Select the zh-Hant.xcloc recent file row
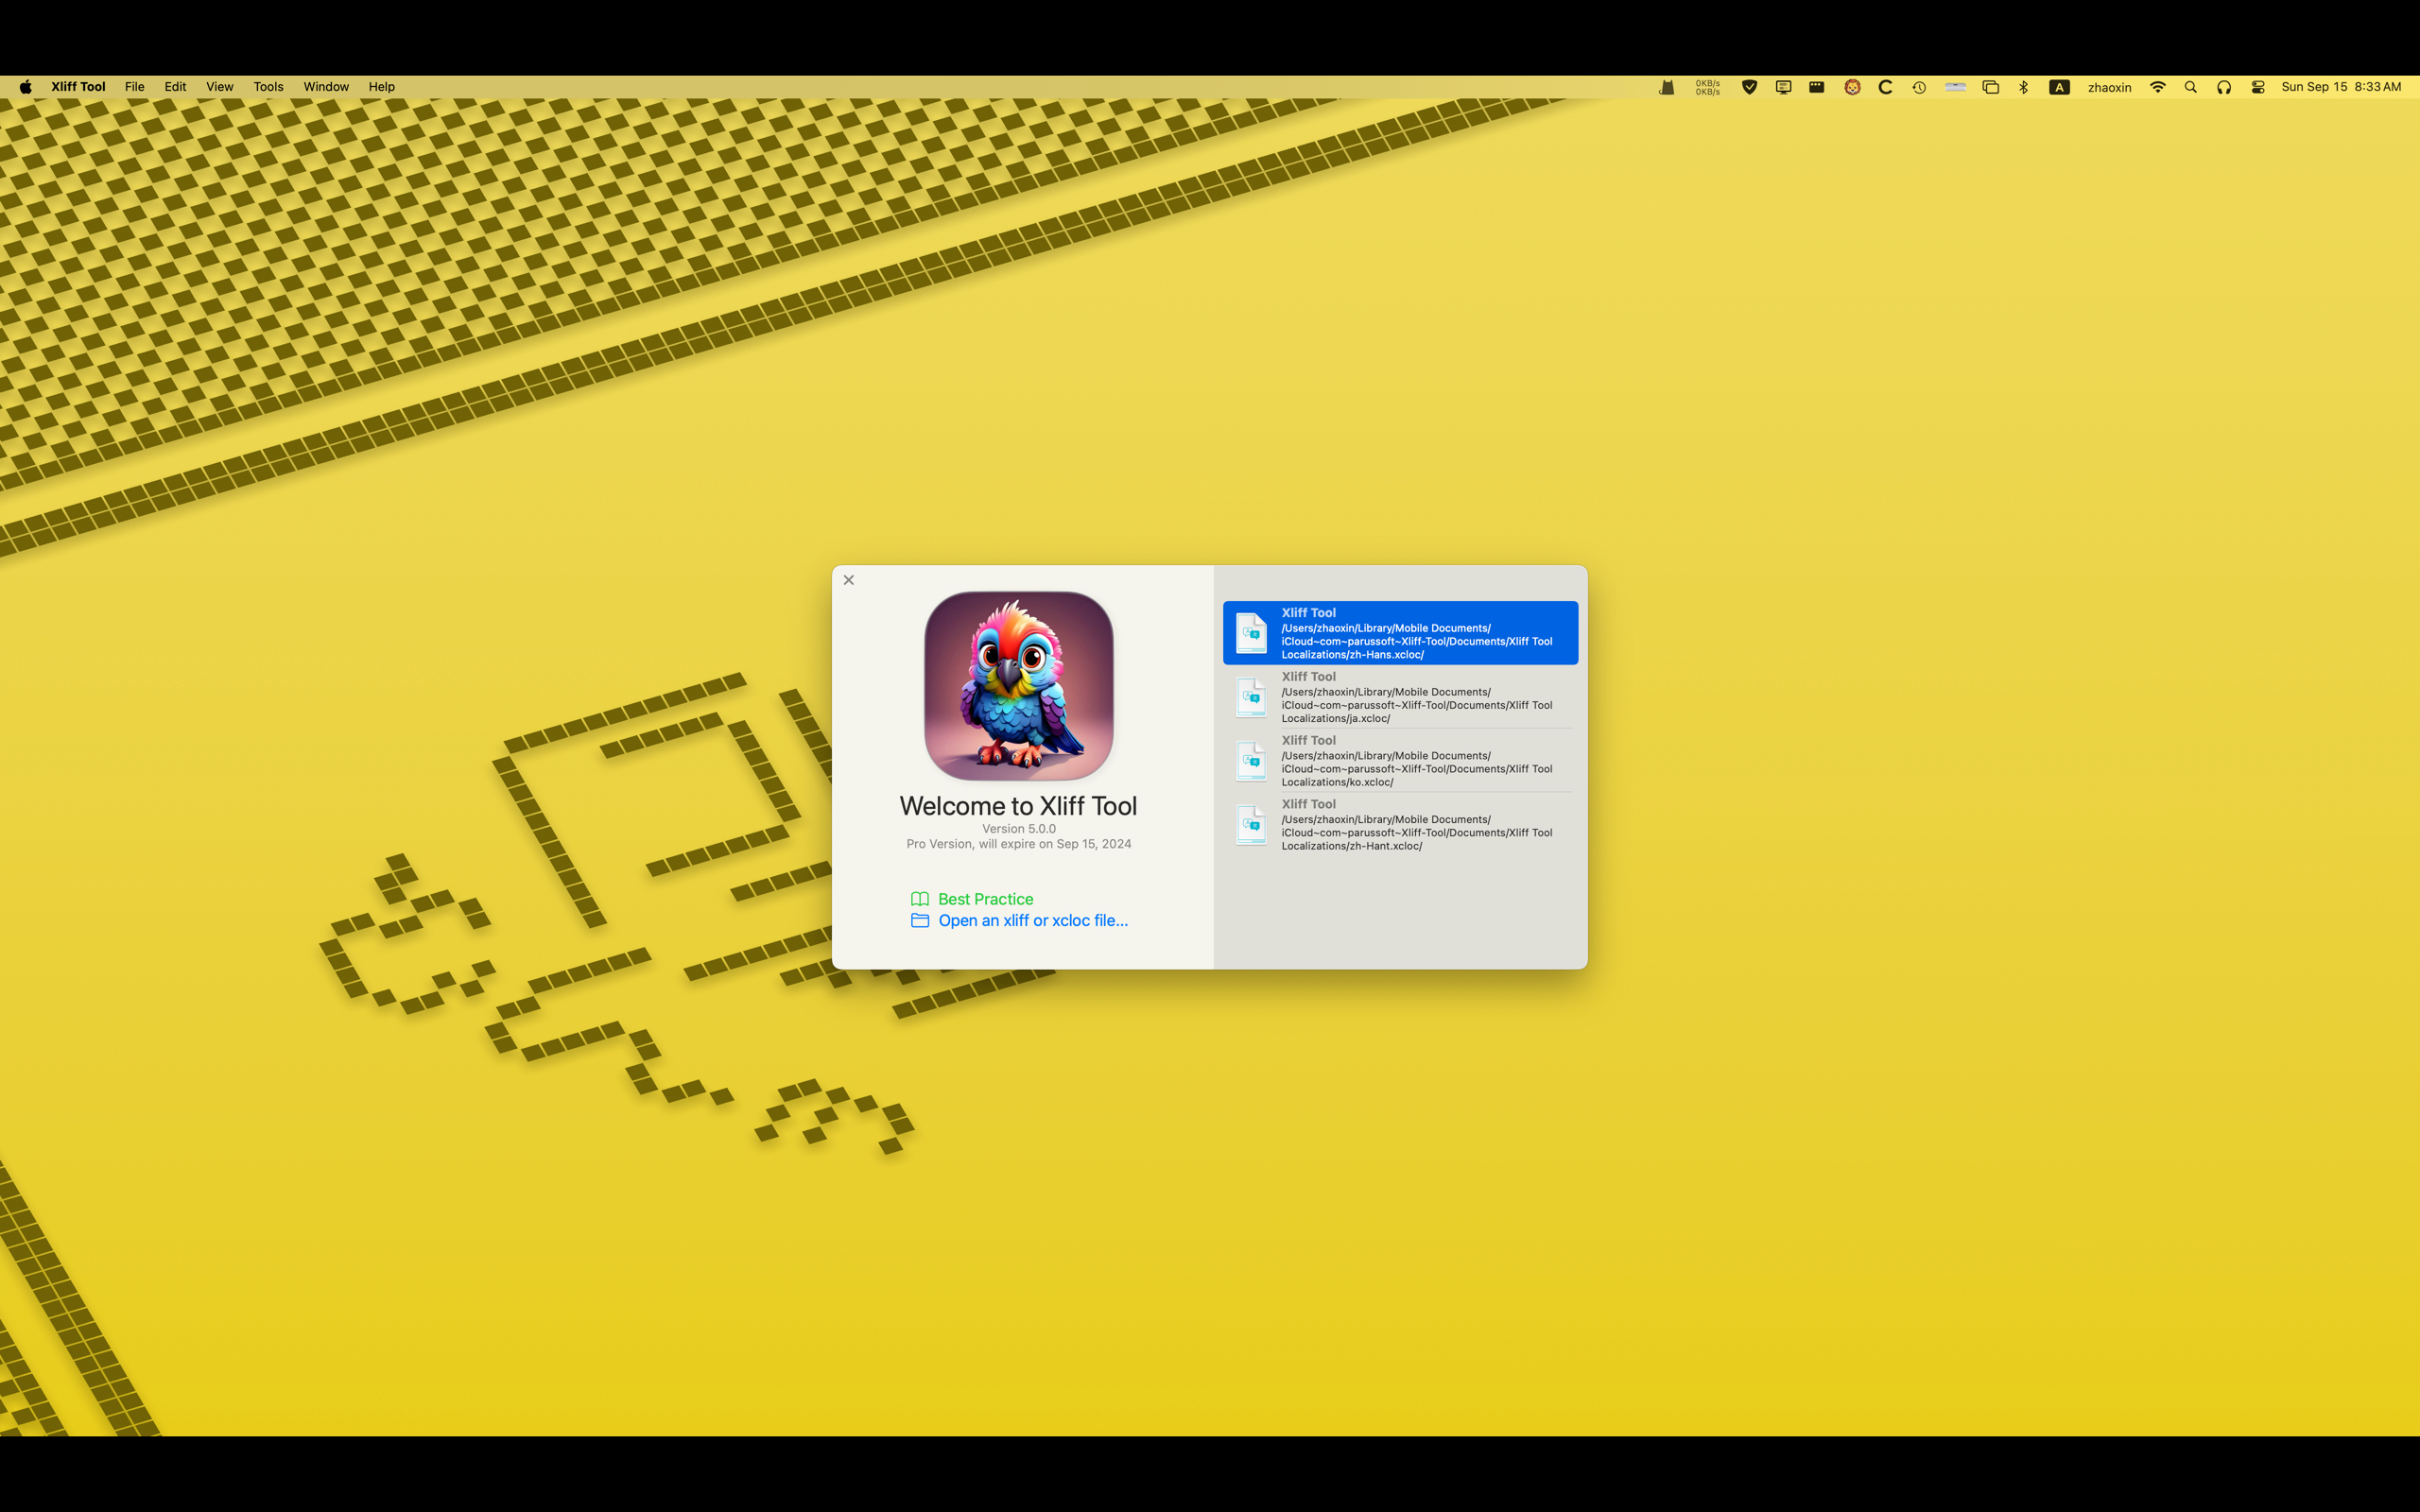 pyautogui.click(x=1400, y=825)
